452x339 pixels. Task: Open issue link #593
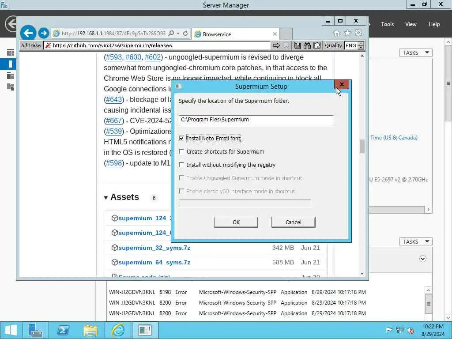pos(114,57)
